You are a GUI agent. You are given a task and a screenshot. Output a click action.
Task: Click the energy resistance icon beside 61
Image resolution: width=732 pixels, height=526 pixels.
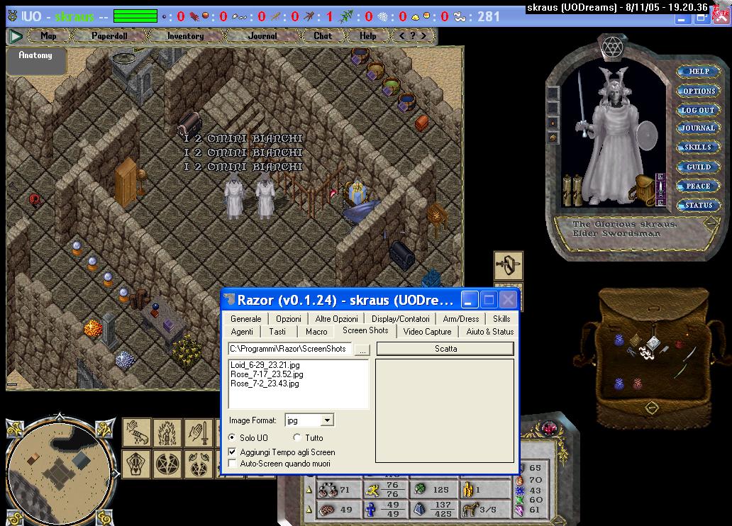[x=520, y=510]
